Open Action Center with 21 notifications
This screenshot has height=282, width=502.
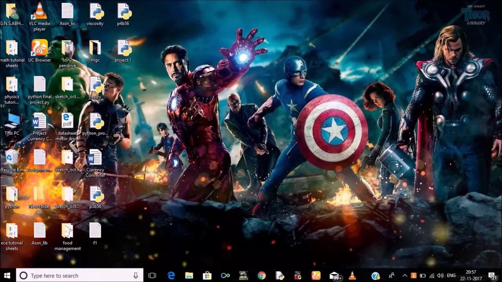point(492,276)
